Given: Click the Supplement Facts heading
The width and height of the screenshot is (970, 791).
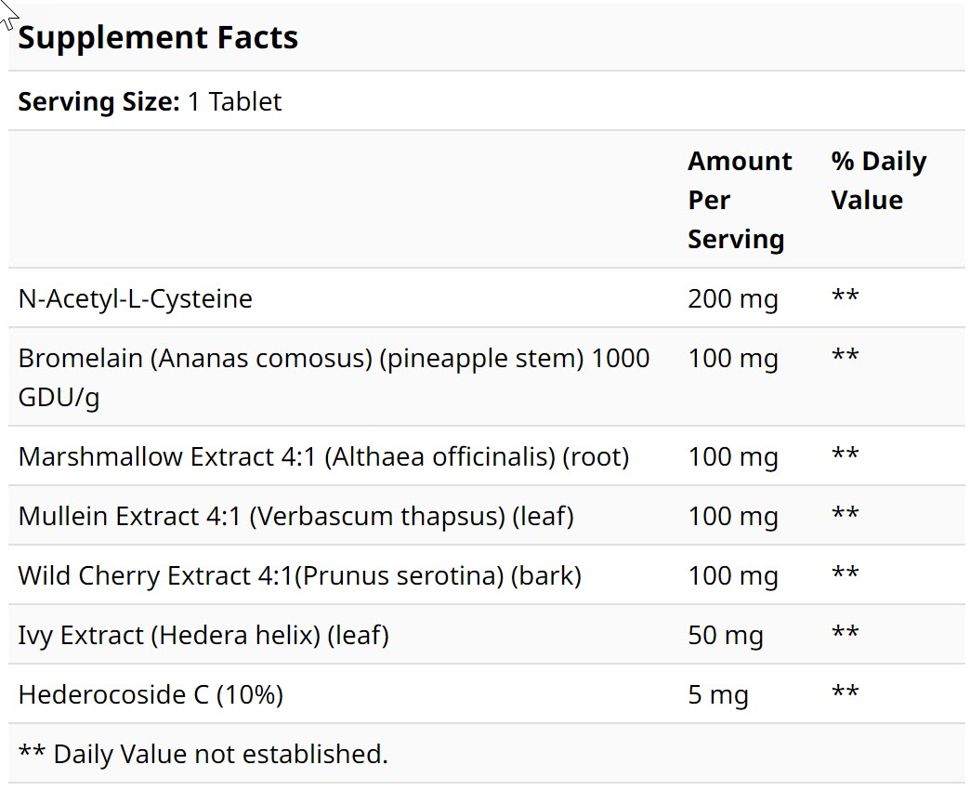Looking at the screenshot, I should click(x=158, y=38).
